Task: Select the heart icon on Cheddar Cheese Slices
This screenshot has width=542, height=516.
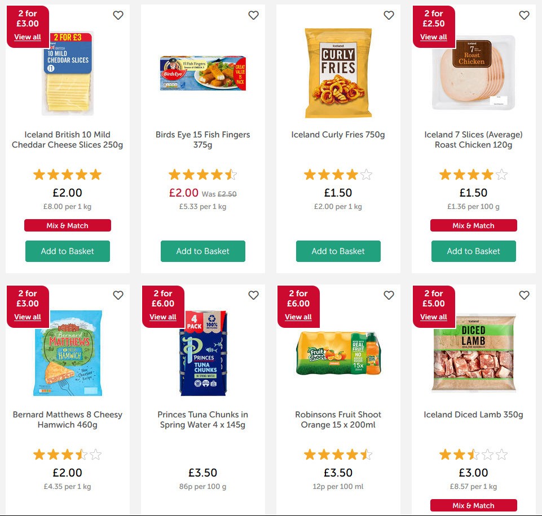Action: click(118, 15)
